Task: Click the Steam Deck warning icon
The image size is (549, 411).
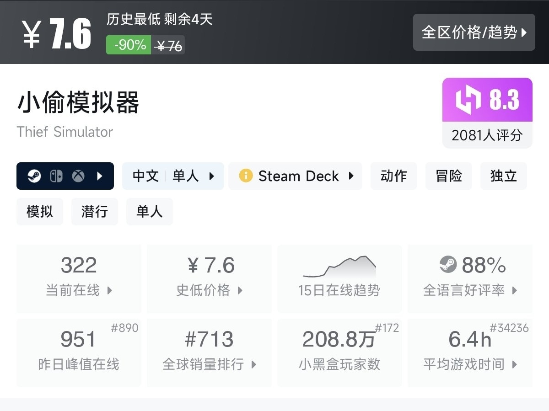Action: tap(246, 176)
